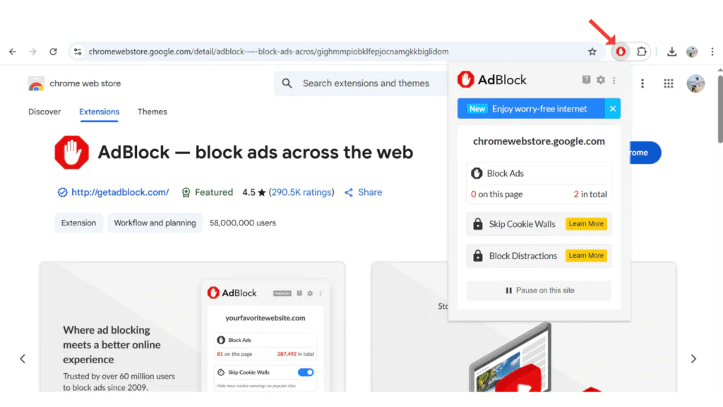Focus the 'Search extensions and themes' field
723x407 pixels.
[x=366, y=83]
